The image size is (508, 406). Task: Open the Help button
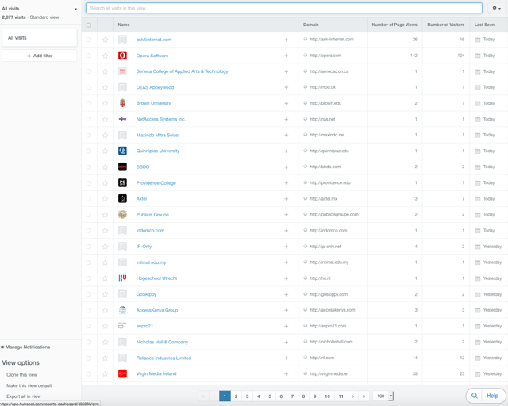click(486, 396)
